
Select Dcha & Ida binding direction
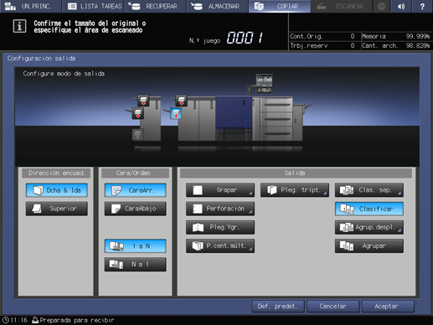coord(57,190)
